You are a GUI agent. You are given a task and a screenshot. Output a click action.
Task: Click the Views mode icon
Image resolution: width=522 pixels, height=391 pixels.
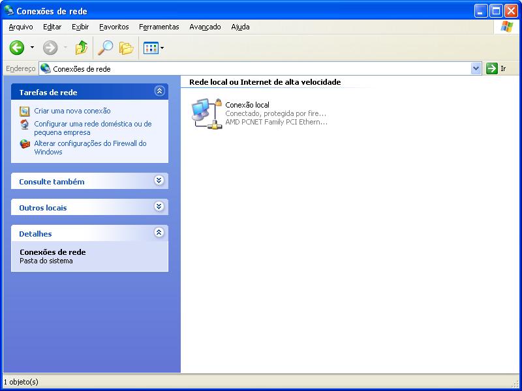(x=150, y=48)
